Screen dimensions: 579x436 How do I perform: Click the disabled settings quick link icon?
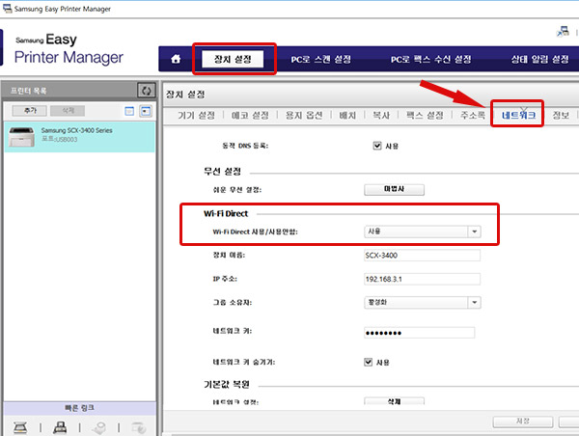139,427
